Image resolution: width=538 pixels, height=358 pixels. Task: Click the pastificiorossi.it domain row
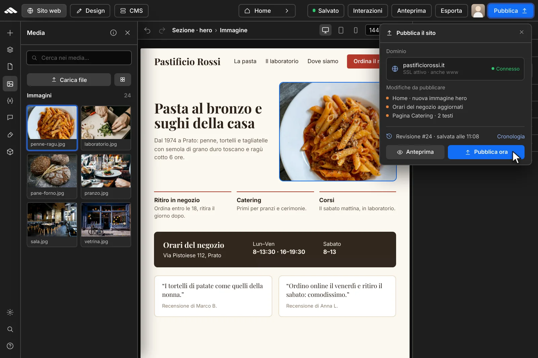pos(455,69)
